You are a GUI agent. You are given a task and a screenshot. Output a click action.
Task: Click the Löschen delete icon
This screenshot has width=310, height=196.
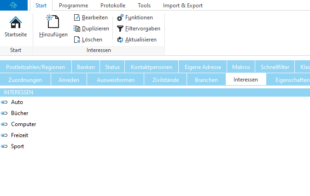(x=77, y=40)
